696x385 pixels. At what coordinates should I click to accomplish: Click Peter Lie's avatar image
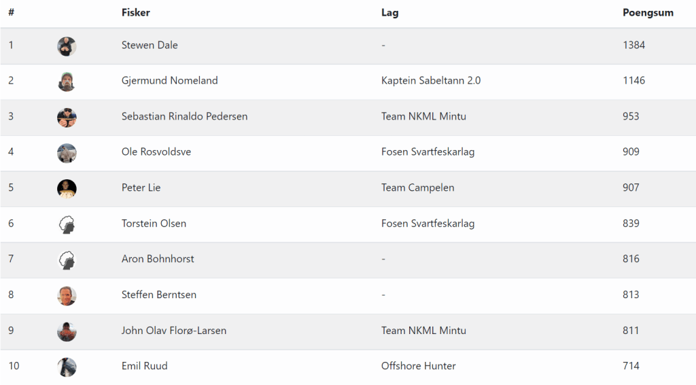coord(67,188)
